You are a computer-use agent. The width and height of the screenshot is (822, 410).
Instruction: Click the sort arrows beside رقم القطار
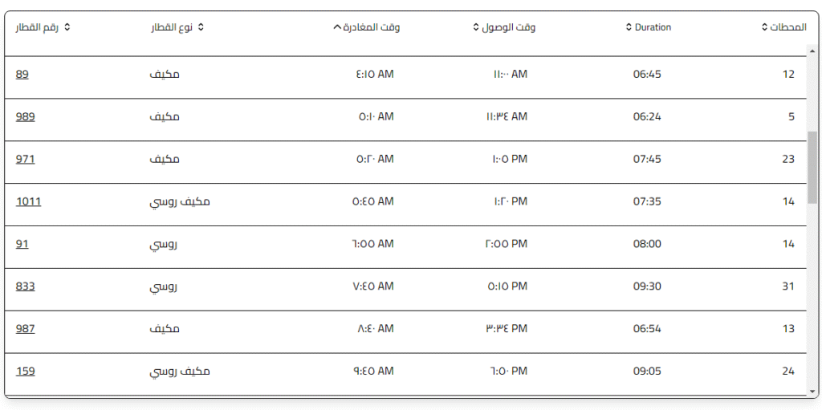click(67, 27)
